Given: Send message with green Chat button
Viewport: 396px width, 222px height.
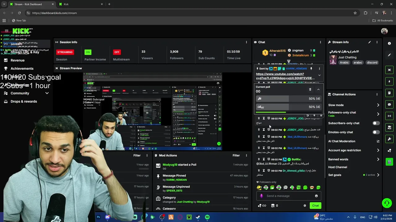Looking at the screenshot, I should (316, 206).
